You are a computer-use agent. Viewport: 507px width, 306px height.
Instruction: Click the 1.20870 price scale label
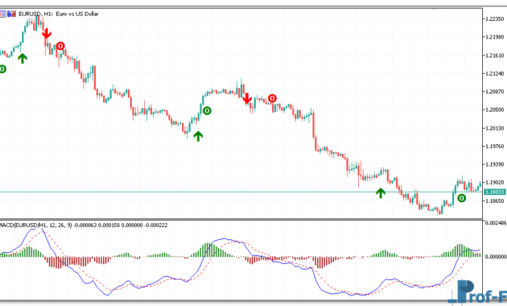495,92
